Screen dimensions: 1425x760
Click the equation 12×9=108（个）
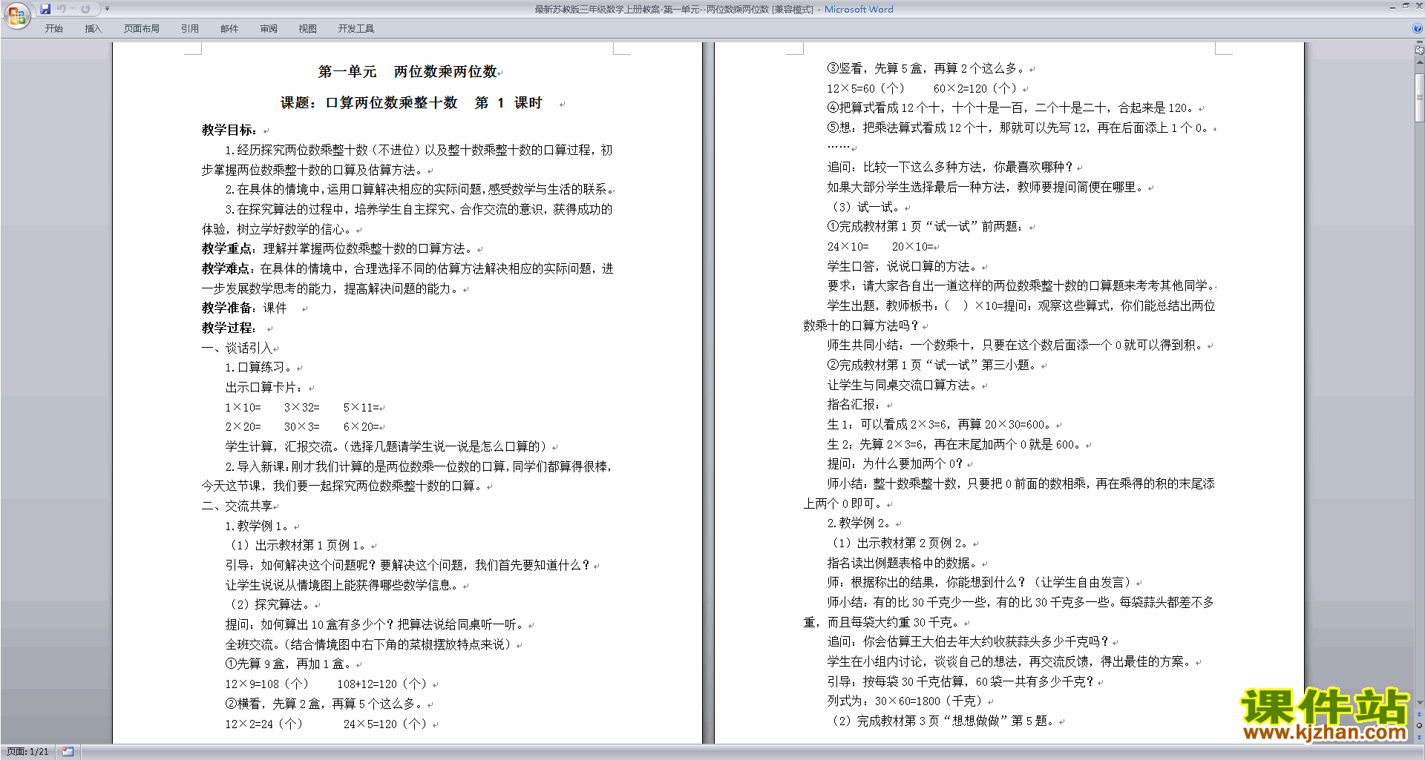click(x=266, y=684)
